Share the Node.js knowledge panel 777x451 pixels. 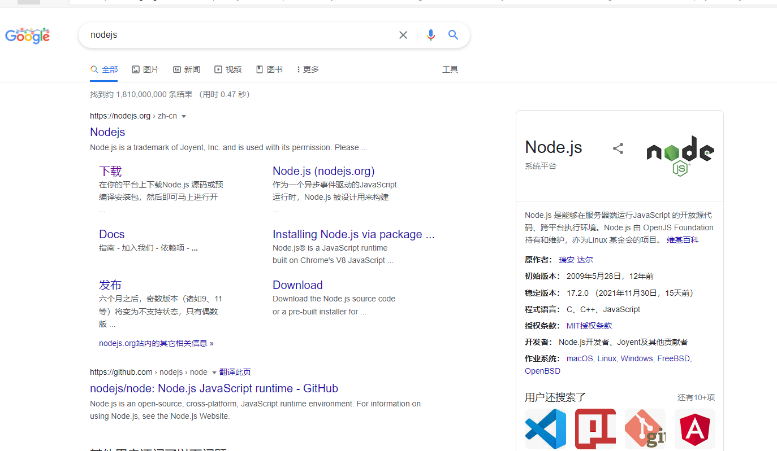pos(618,148)
